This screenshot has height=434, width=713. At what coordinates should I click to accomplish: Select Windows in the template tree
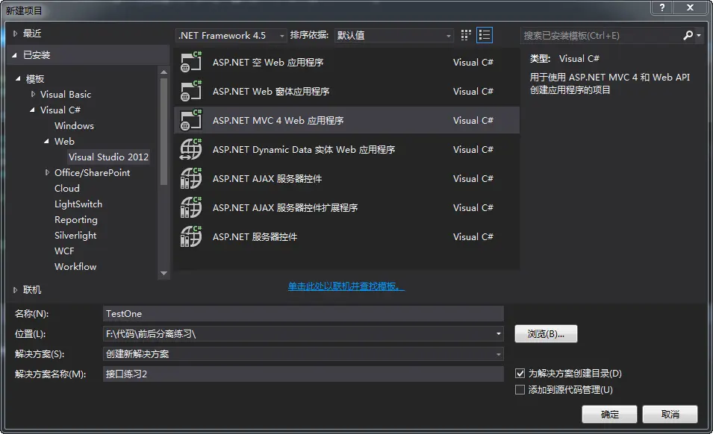click(74, 126)
